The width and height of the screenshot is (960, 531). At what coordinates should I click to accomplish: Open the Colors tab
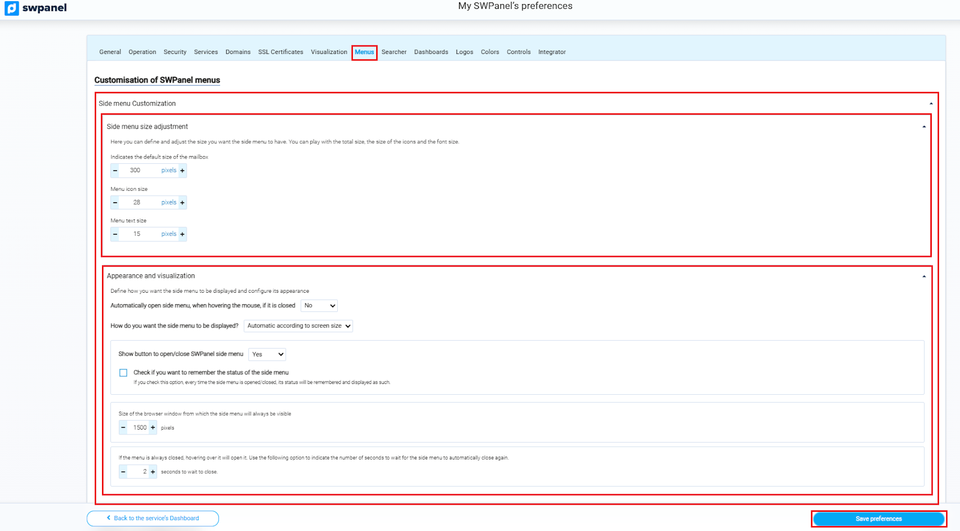tap(490, 52)
